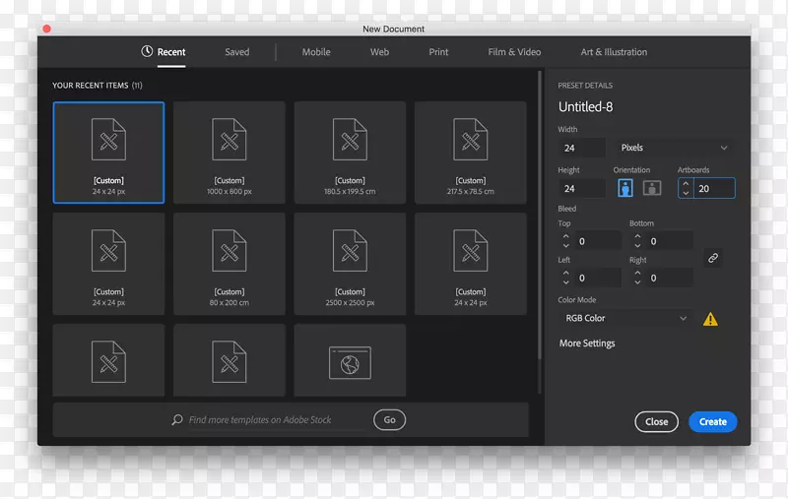Increase the Left bleed value
The height and width of the screenshot is (499, 788).
pyautogui.click(x=565, y=273)
